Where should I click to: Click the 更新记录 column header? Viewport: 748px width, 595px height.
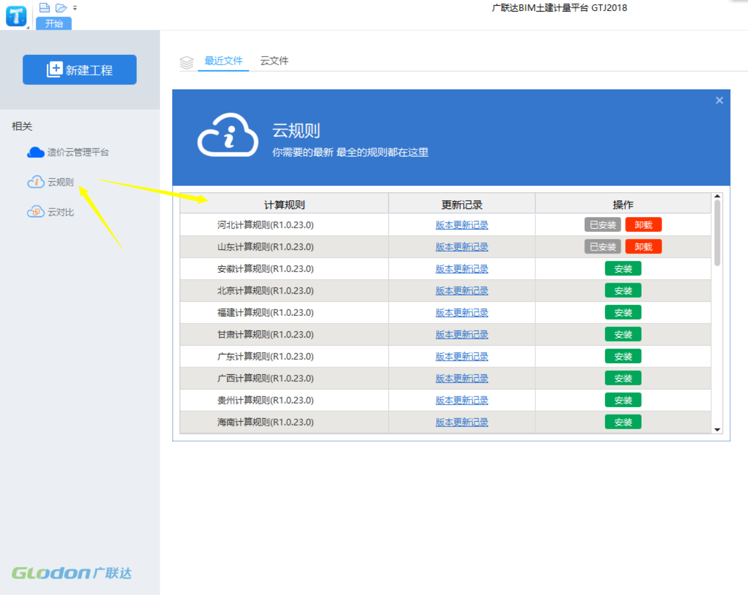tap(462, 204)
